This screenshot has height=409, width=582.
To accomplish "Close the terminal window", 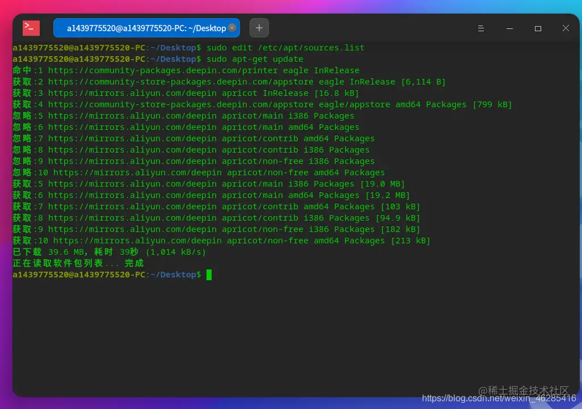I will pos(566,28).
